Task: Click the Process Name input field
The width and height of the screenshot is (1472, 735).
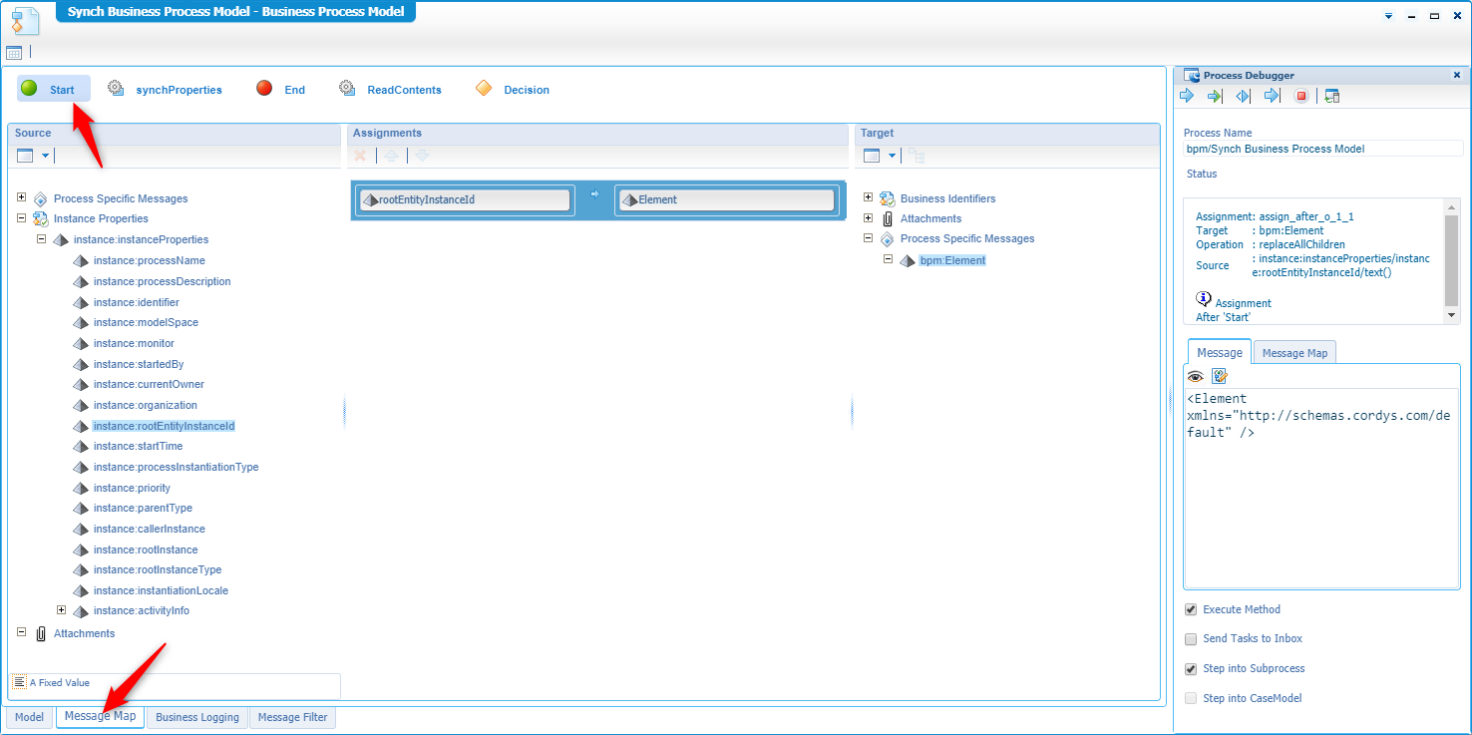Action: tap(1322, 149)
